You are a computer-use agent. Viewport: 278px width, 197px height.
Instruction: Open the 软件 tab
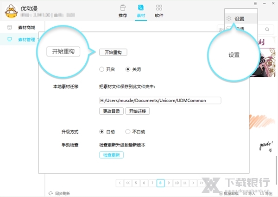point(159,11)
